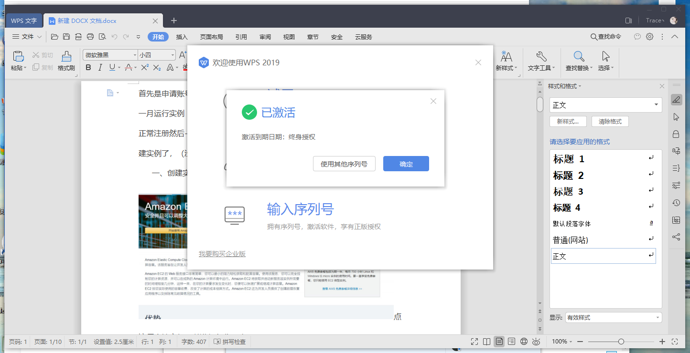Activate the Format Painter (格式刷) tool

[66, 61]
